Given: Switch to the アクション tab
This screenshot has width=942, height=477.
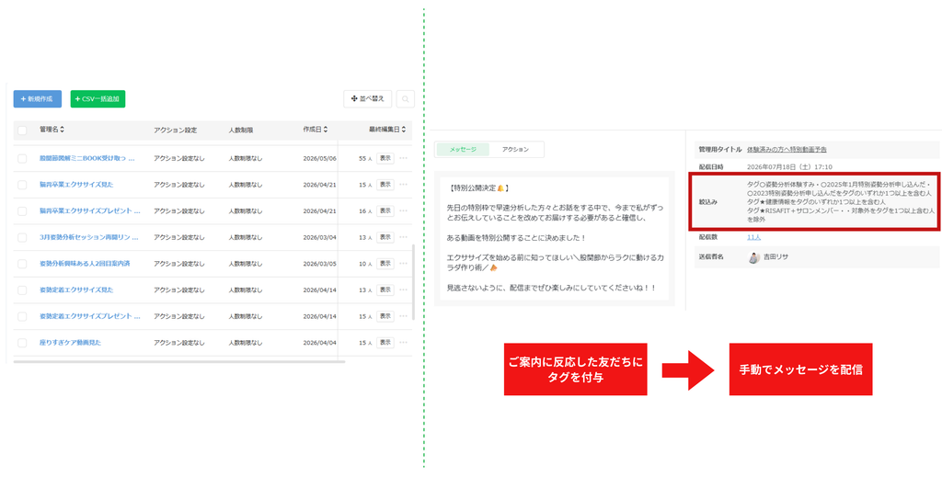Looking at the screenshot, I should [x=515, y=150].
